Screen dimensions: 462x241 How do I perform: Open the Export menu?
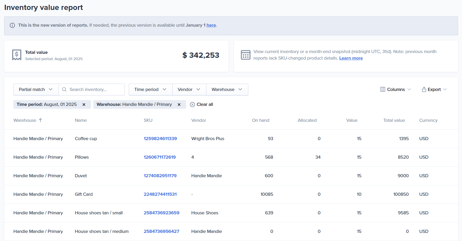(434, 89)
